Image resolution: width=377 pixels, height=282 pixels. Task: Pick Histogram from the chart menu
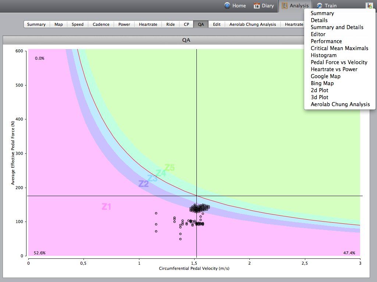click(x=323, y=55)
